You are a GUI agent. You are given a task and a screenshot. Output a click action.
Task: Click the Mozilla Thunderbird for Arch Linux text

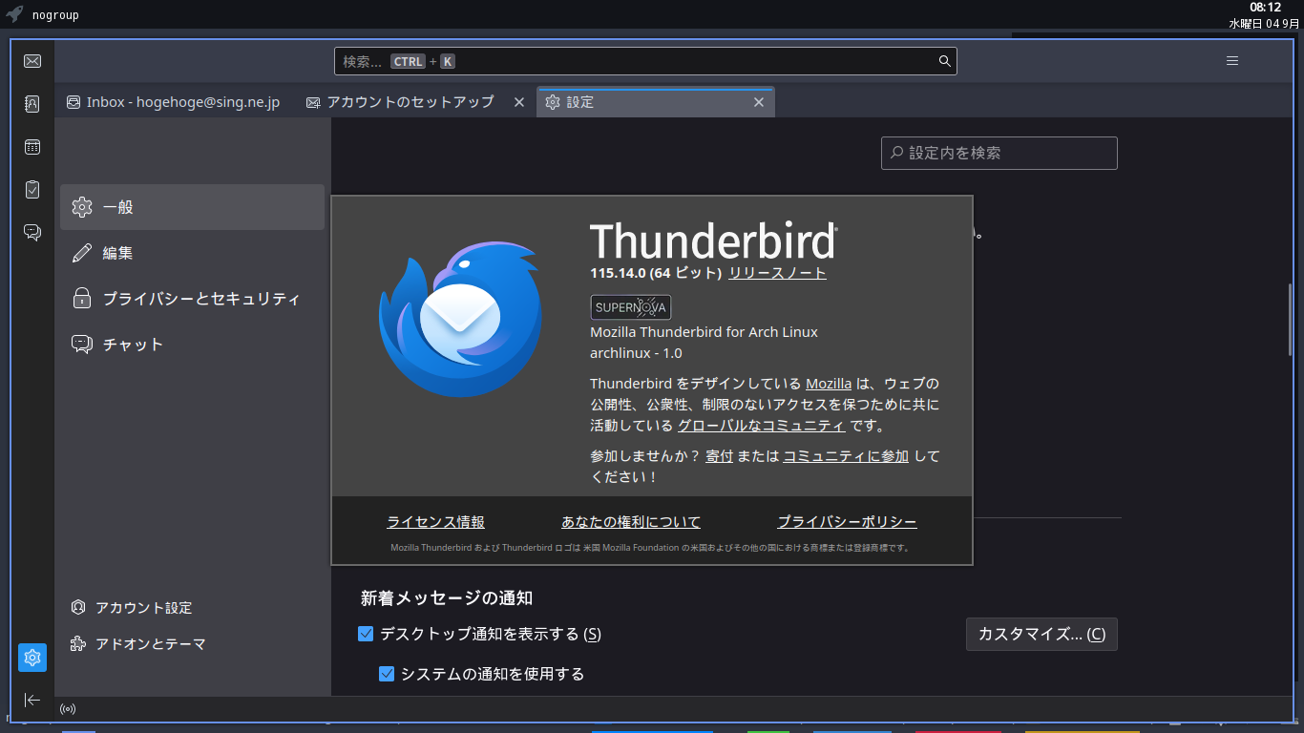pyautogui.click(x=705, y=332)
